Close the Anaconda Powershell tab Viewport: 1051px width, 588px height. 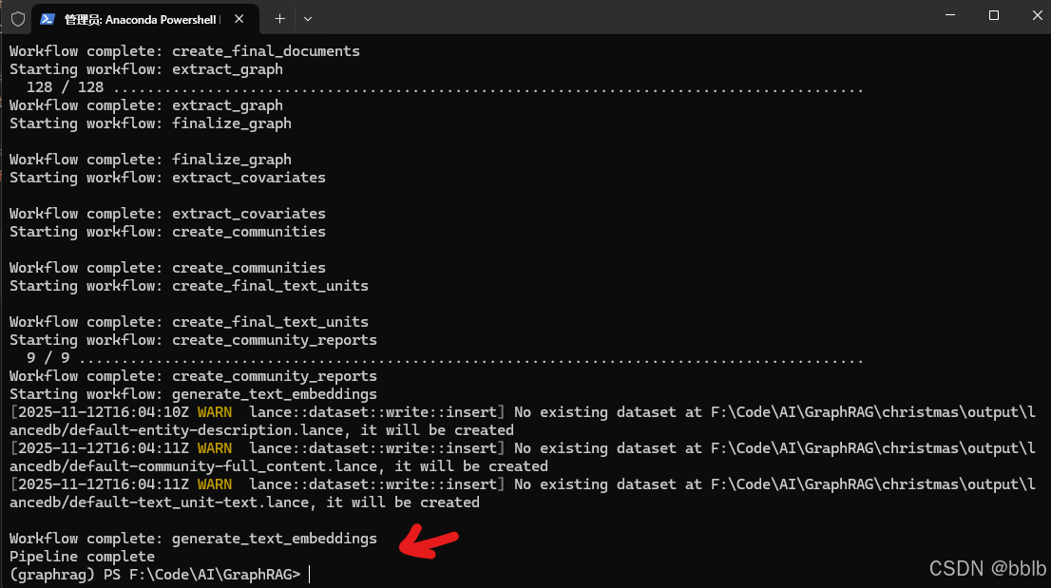(239, 18)
